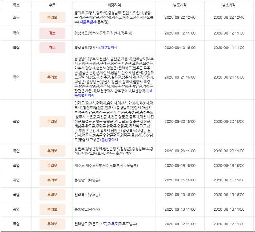
Task: Click 폭염 cell in 장수군 row
Action: (16, 195)
